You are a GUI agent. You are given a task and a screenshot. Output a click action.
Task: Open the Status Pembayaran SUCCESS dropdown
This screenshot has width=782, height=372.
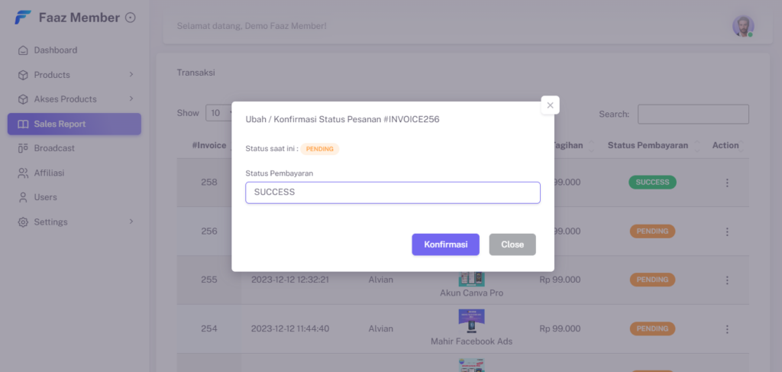393,192
